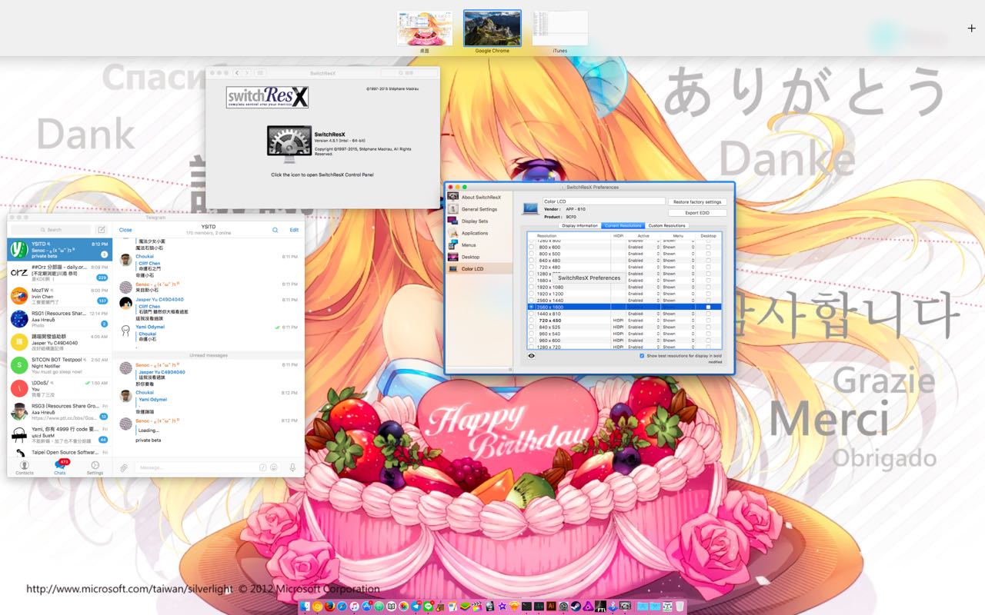Switch to the Current Resolutions tab
The height and width of the screenshot is (615, 985).
tap(623, 226)
